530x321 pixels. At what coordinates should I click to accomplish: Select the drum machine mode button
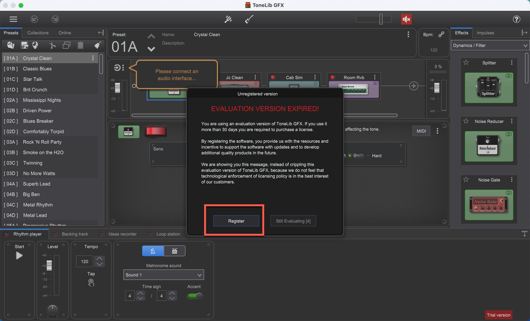coord(174,251)
